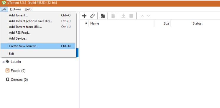Image resolution: width=220 pixels, height=108 pixels.
Task: Sort by the # column header
Action: click(x=86, y=23)
